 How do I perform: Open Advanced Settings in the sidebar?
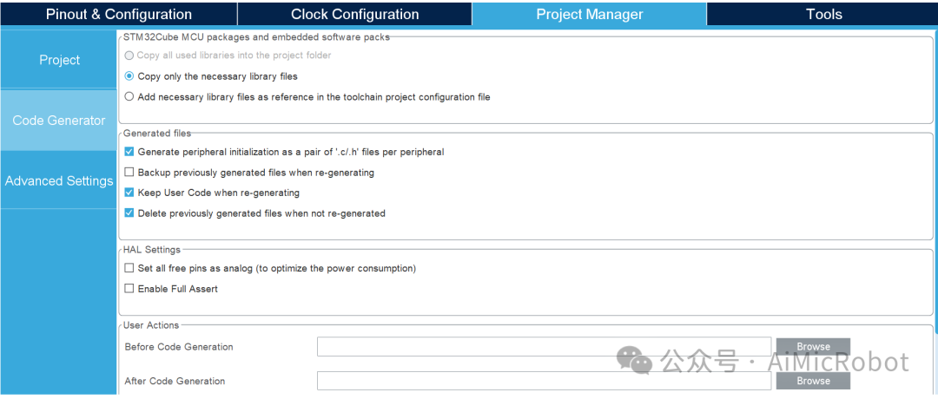pos(59,180)
